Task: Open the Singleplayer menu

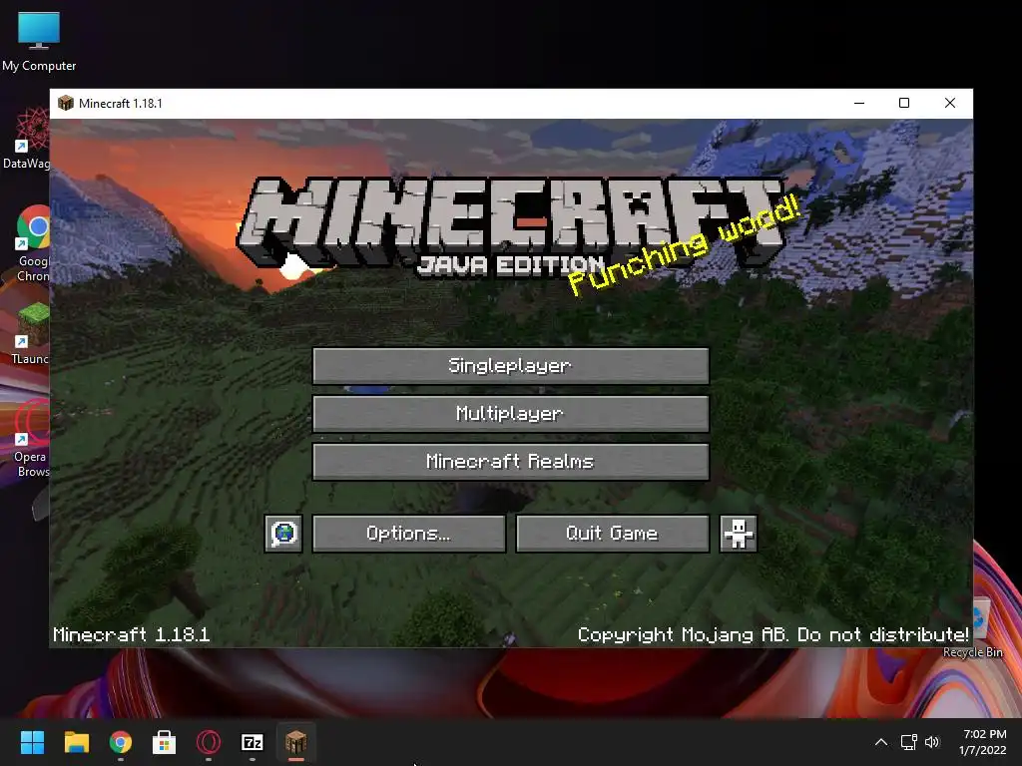Action: pyautogui.click(x=510, y=365)
